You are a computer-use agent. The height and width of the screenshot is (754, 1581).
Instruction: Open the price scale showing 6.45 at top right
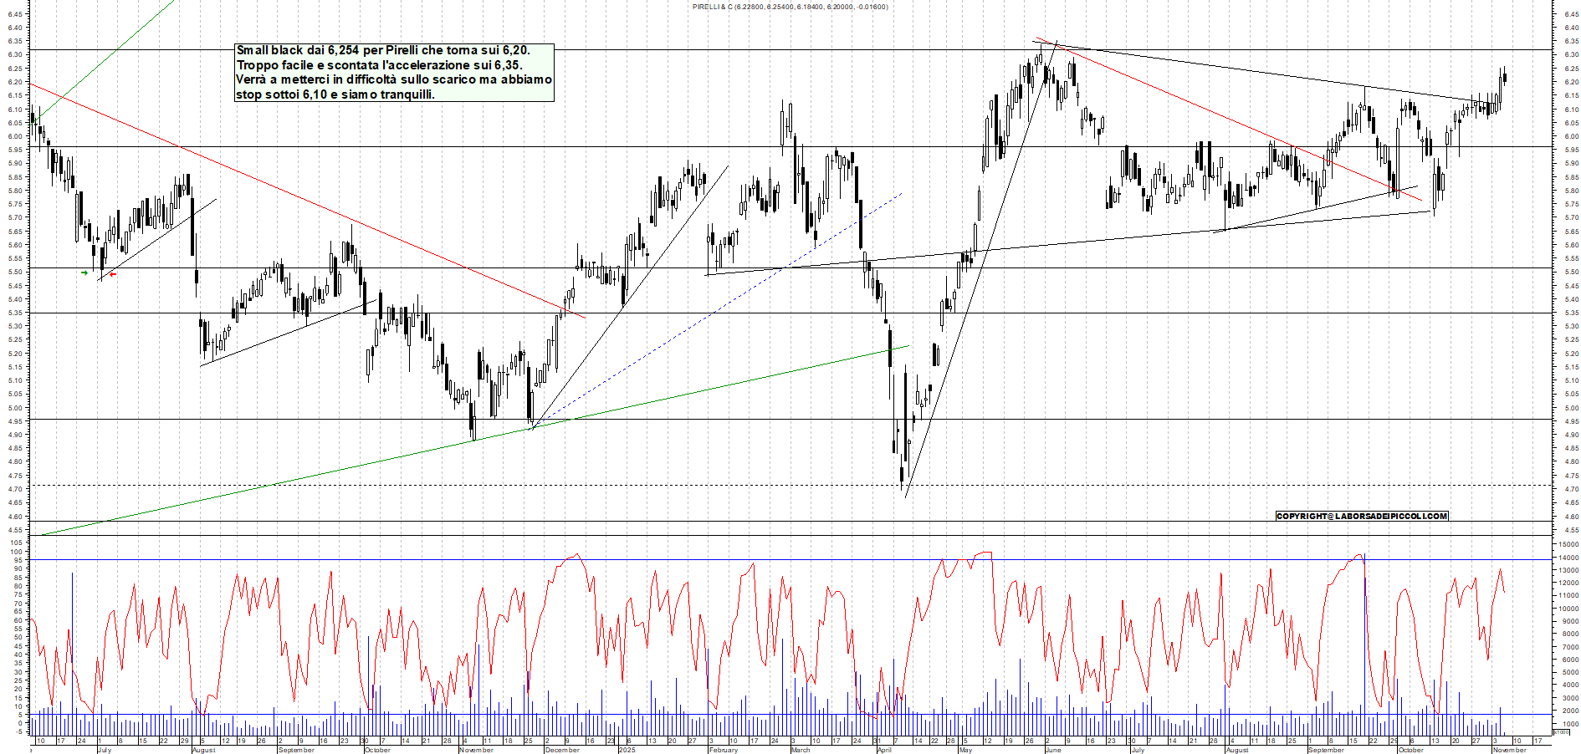1568,13
